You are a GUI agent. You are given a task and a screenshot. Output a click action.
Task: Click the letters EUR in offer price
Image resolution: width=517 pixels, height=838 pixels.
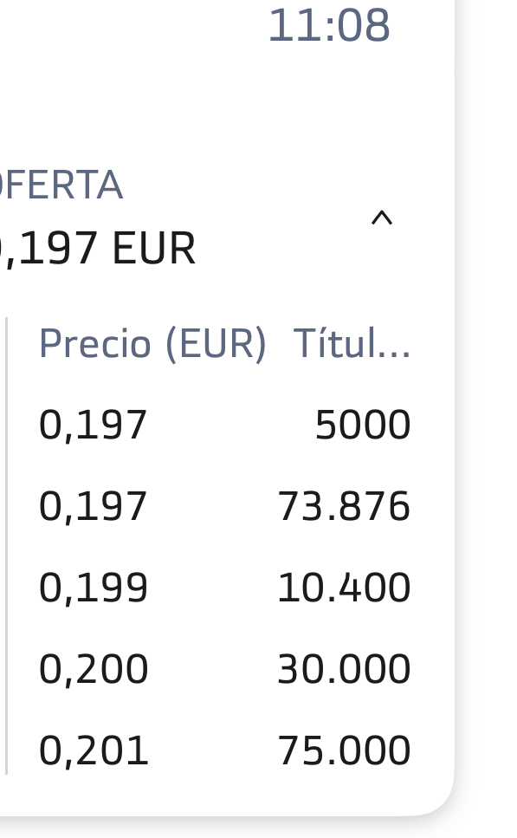pos(154,248)
